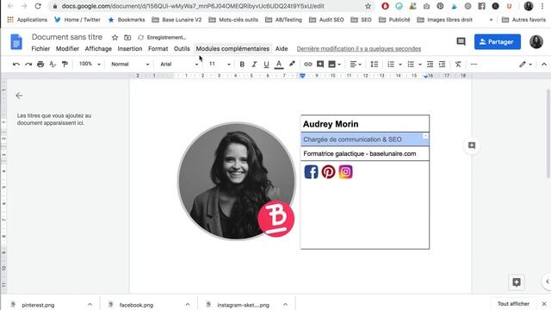Open the comment history icon

click(461, 42)
